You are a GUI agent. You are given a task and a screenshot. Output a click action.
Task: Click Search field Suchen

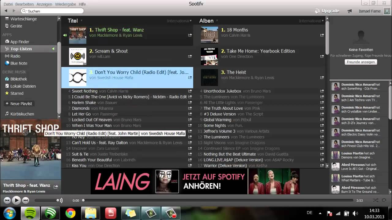tap(52, 11)
